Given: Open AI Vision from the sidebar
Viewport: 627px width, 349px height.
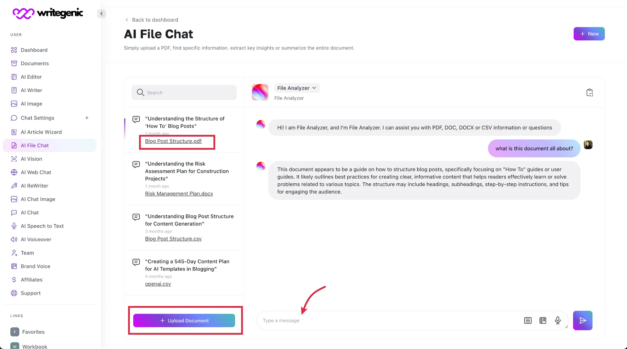Looking at the screenshot, I should point(31,159).
